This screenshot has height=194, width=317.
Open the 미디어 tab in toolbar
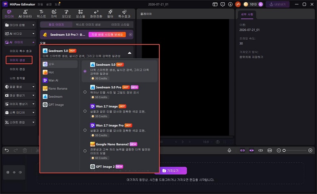(x=9, y=14)
